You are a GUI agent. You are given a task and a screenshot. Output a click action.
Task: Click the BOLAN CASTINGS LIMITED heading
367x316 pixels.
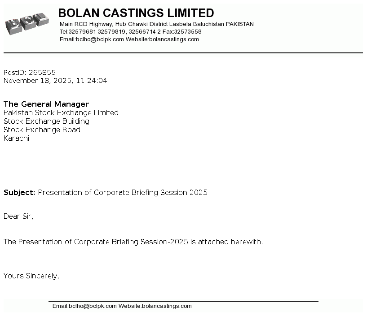click(x=136, y=13)
